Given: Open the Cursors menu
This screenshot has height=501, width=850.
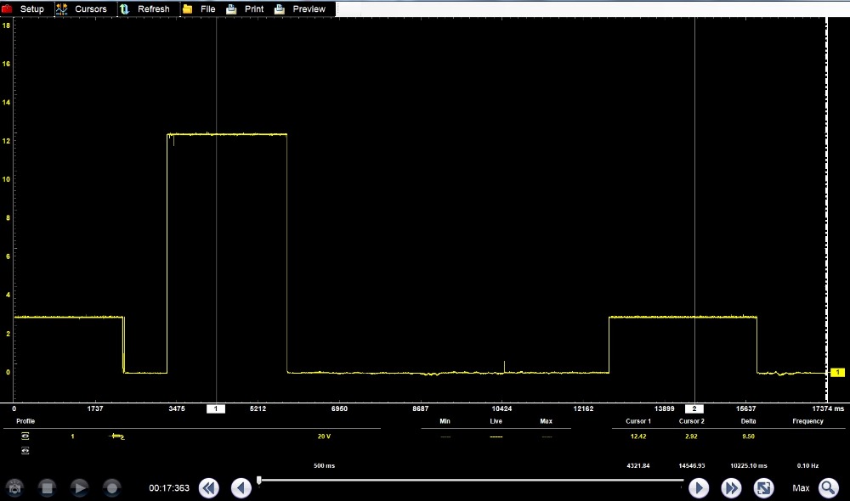Looking at the screenshot, I should [x=82, y=8].
